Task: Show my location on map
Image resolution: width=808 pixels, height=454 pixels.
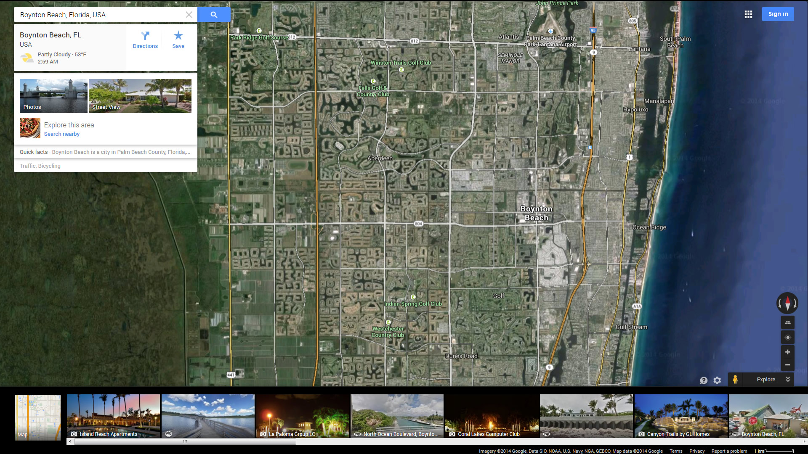Action: 787,338
